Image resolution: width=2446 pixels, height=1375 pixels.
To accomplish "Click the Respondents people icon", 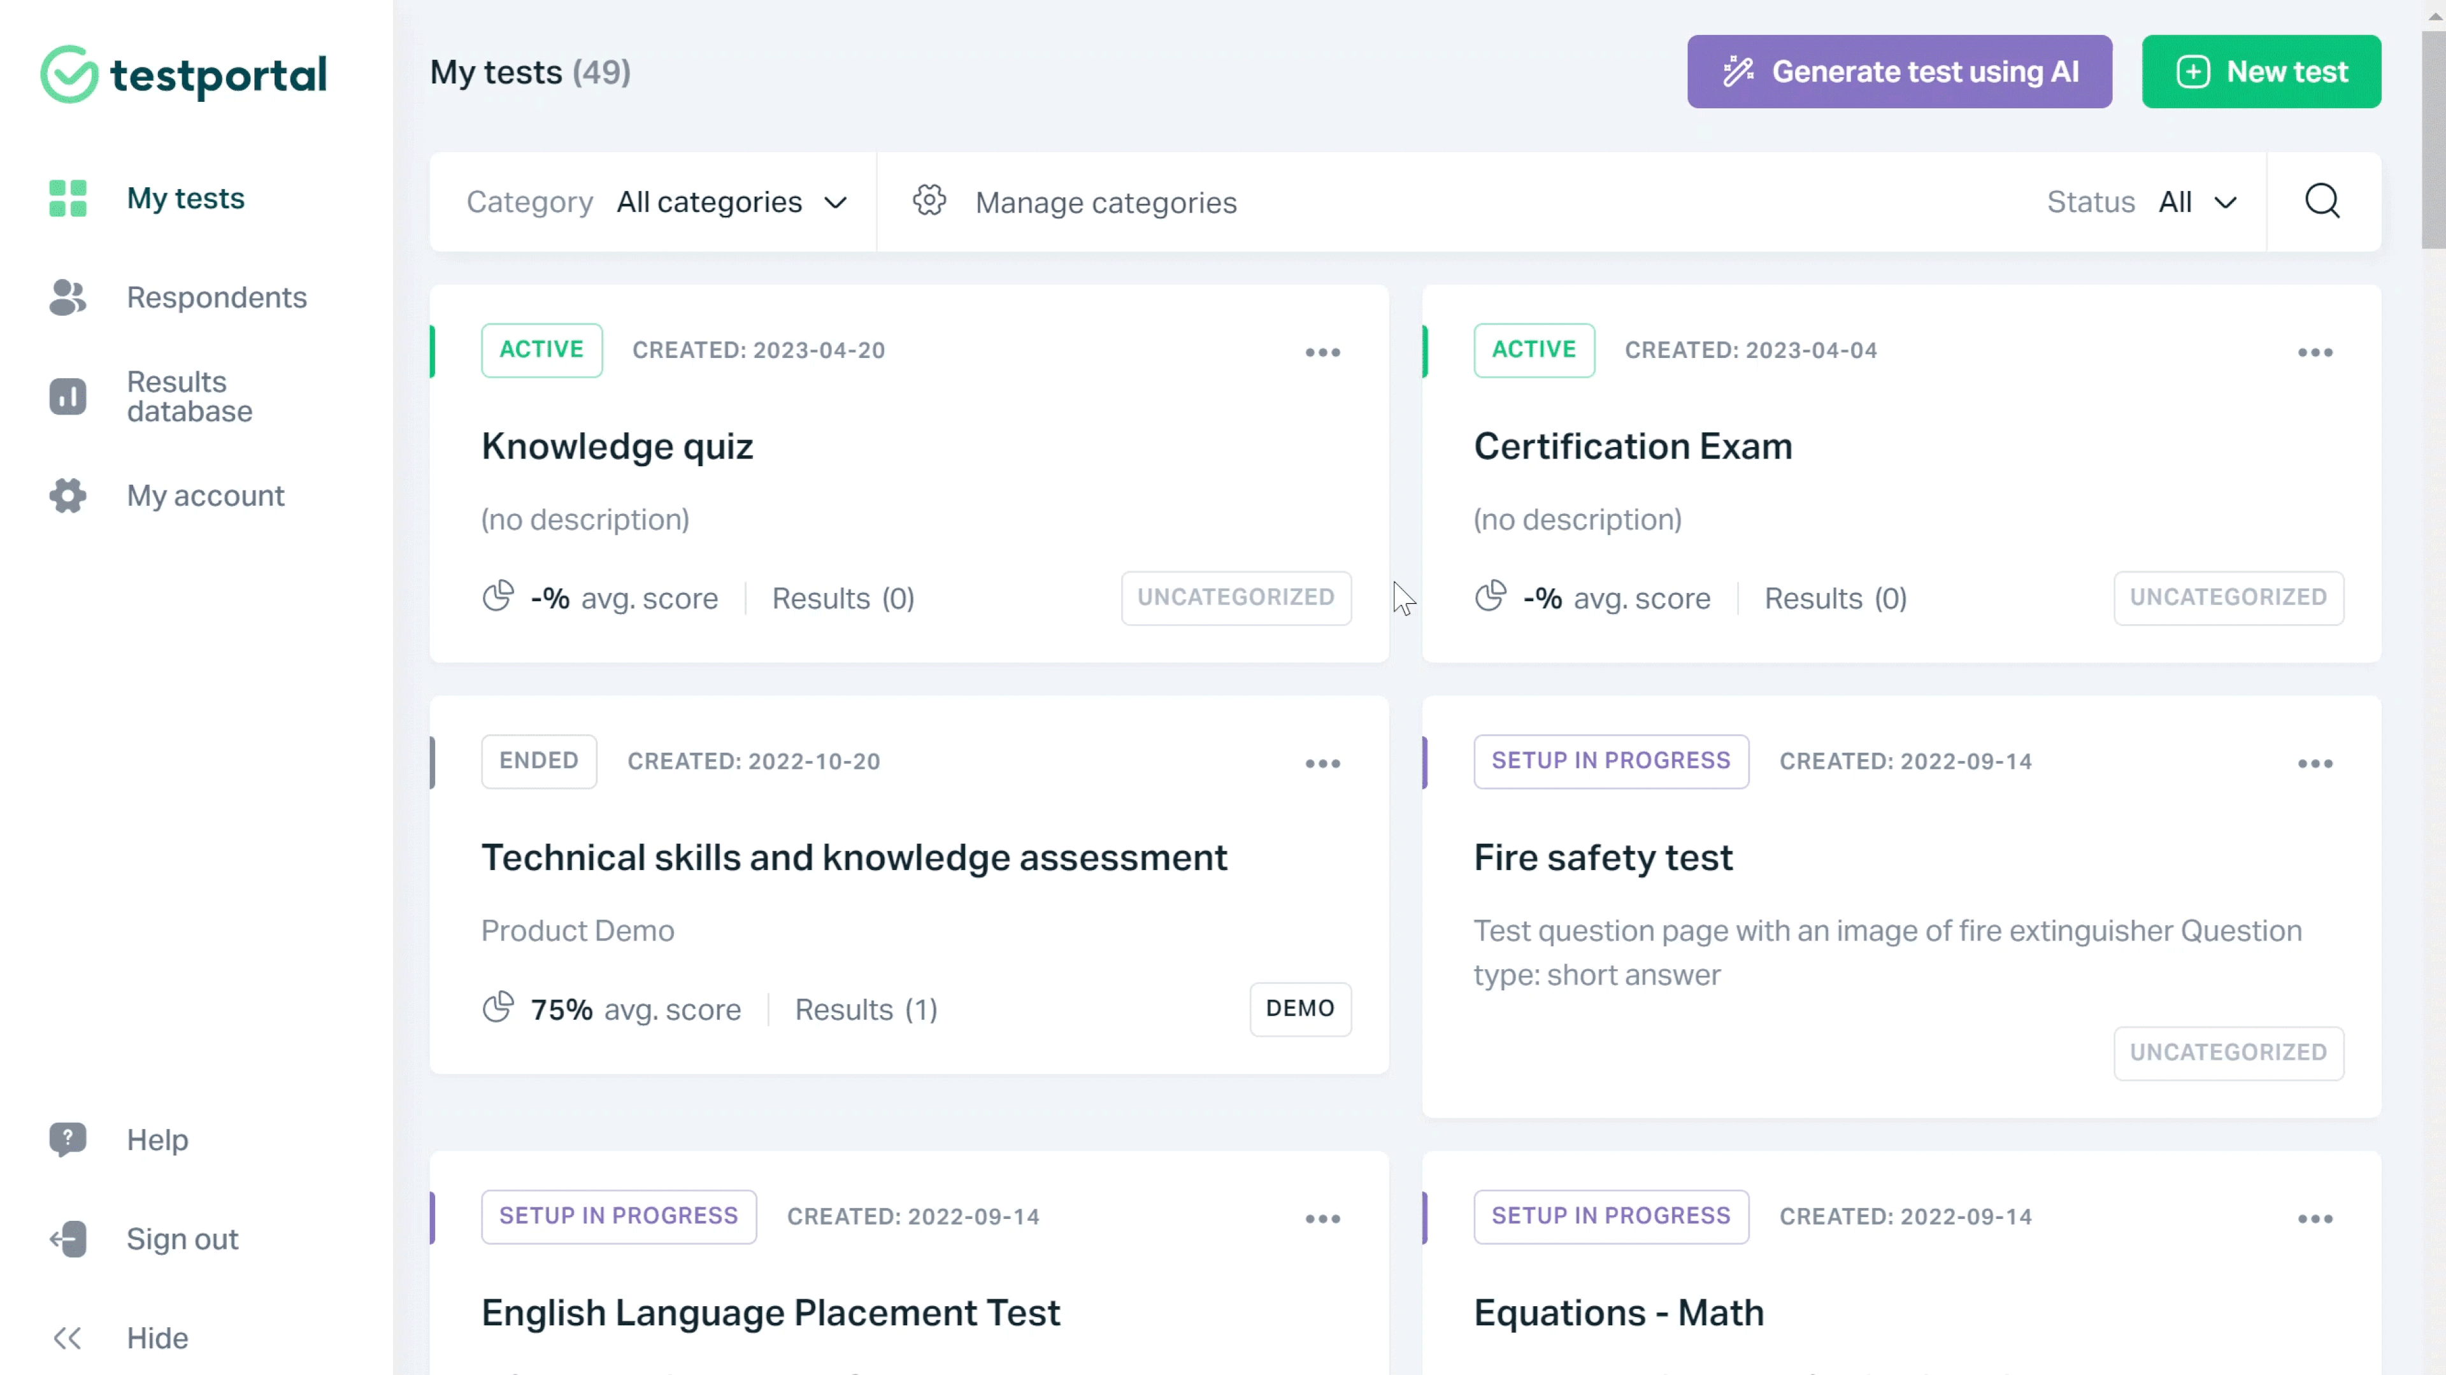I will tap(66, 298).
